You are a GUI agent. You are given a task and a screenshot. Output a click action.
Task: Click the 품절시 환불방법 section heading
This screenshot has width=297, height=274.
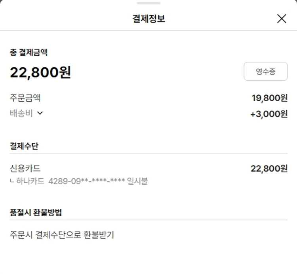[x=36, y=212]
